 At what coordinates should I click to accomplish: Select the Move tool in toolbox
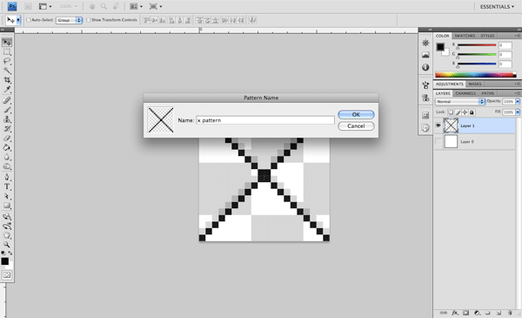(7, 43)
